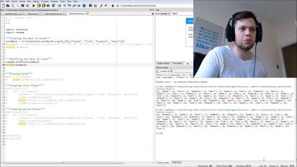Click the find magnifier icon in Help pane
This screenshot has width=297, height=167.
153,13
